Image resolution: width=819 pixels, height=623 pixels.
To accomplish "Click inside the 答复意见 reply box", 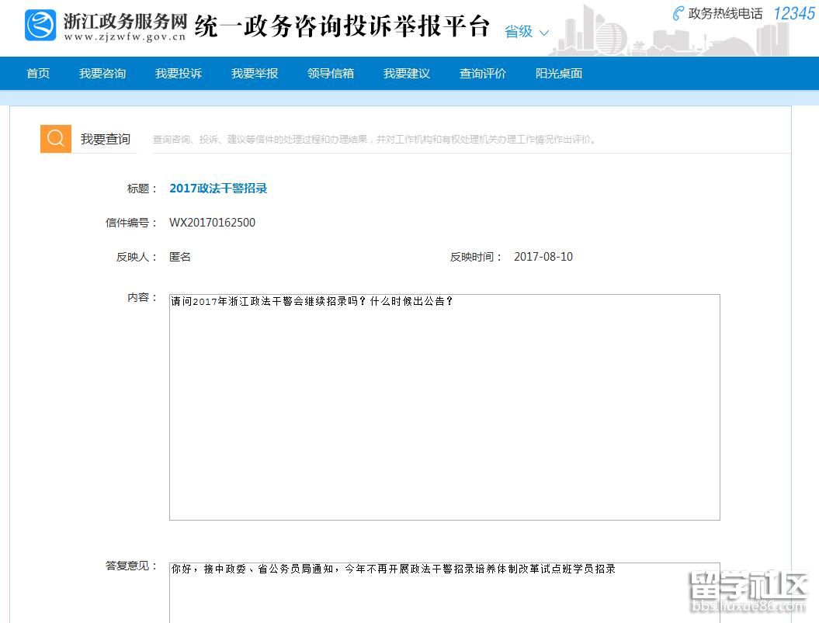I will [444, 592].
